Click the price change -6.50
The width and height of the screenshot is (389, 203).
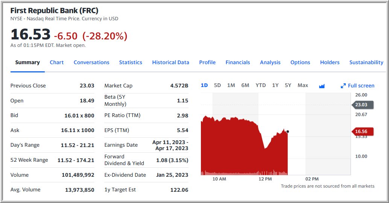tap(66, 36)
